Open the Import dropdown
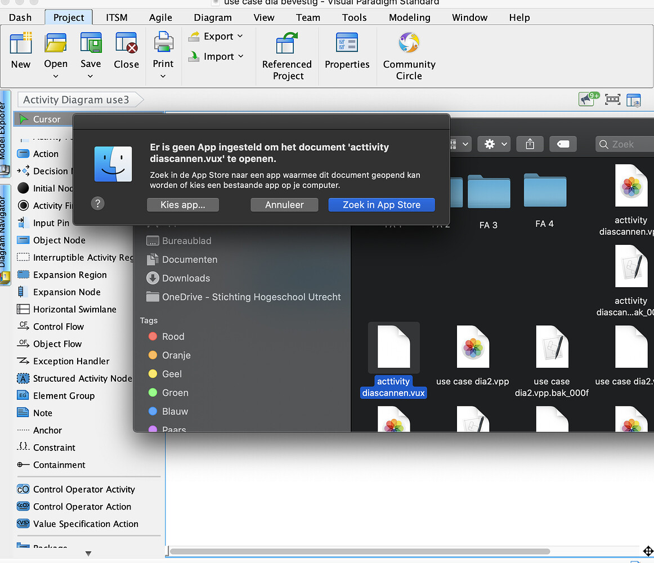The width and height of the screenshot is (654, 563). 216,56
